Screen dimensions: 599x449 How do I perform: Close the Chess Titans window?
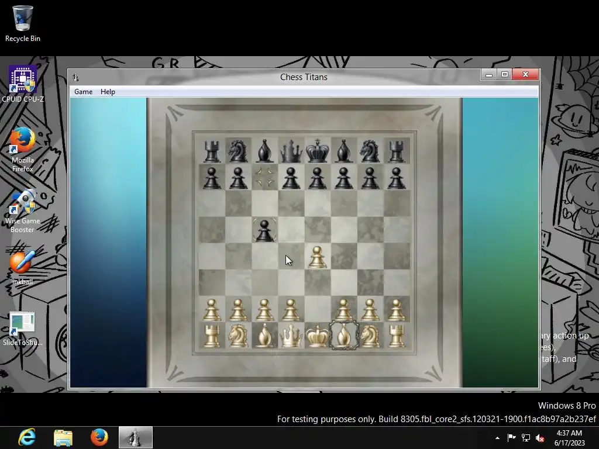(x=525, y=74)
